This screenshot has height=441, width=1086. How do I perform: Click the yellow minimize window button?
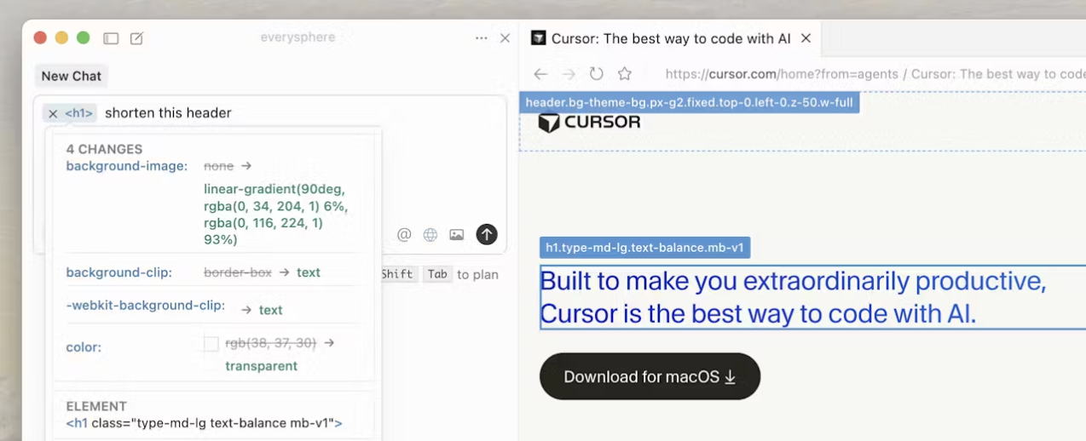pyautogui.click(x=61, y=37)
